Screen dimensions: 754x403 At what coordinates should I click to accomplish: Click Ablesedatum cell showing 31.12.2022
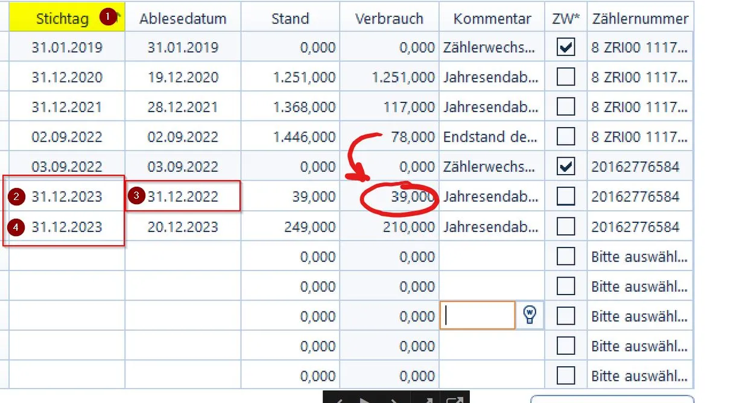tap(183, 196)
